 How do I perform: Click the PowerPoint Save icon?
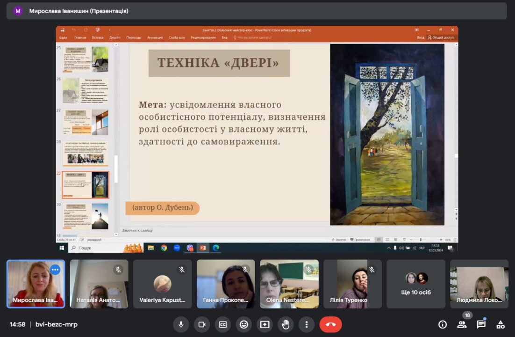(x=63, y=30)
